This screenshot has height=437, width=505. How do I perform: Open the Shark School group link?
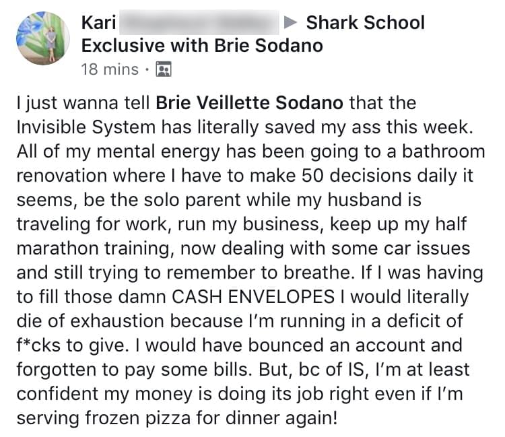(366, 23)
